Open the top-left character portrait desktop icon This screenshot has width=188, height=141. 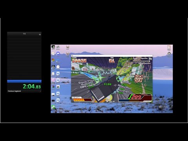tap(53, 47)
